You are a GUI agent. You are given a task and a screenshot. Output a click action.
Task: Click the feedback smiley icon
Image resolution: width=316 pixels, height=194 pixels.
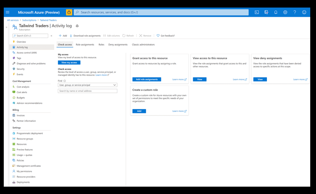coord(304,12)
